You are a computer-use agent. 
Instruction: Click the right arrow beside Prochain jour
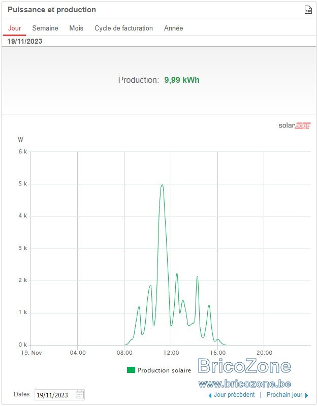pyautogui.click(x=307, y=395)
